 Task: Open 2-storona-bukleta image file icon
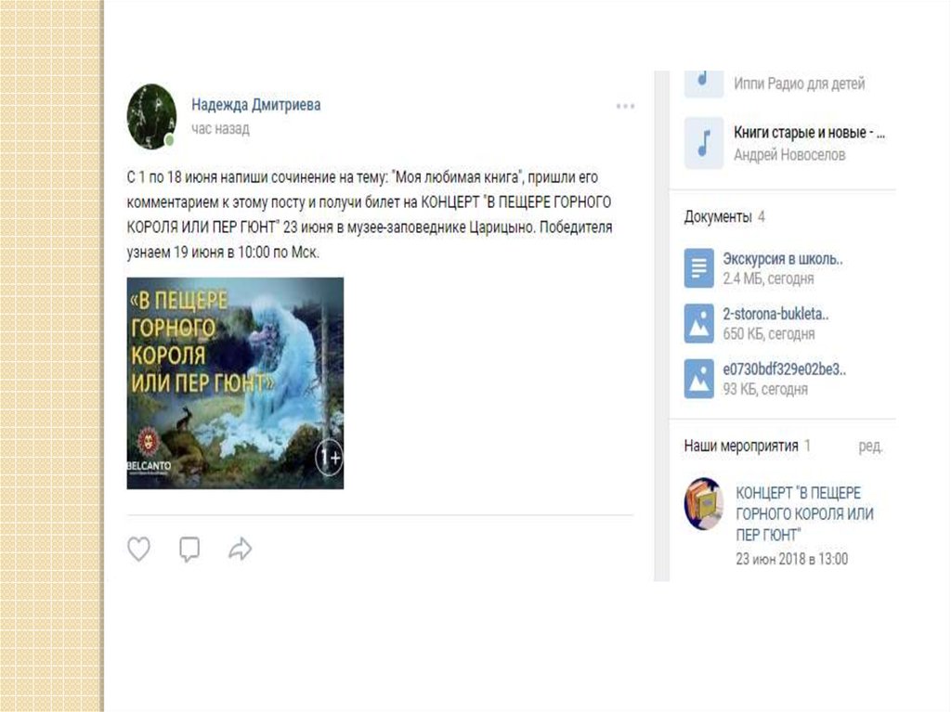pyautogui.click(x=699, y=323)
